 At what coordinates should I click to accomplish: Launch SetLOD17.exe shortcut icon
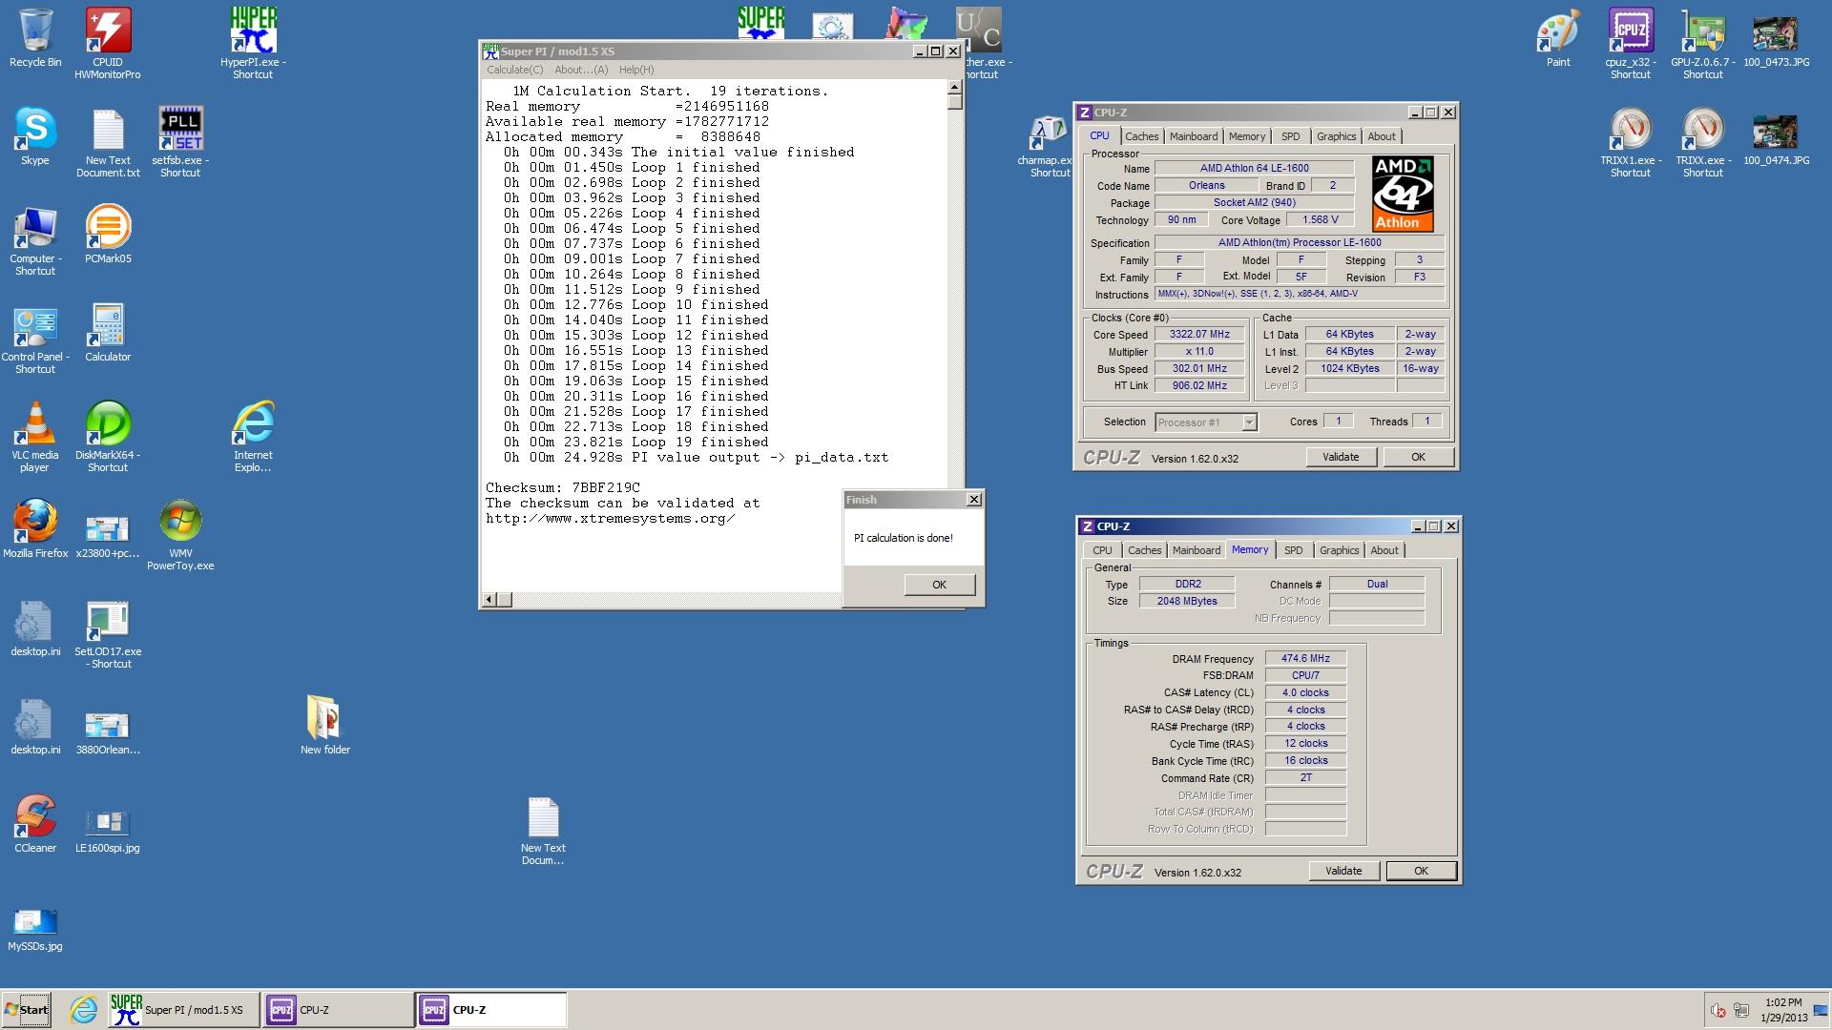pyautogui.click(x=108, y=633)
